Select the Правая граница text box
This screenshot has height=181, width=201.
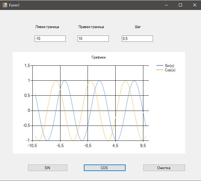coord(93,39)
